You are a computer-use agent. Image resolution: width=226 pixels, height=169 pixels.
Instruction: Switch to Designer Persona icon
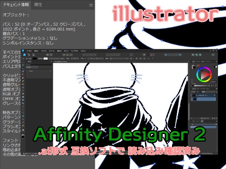point(24,55)
